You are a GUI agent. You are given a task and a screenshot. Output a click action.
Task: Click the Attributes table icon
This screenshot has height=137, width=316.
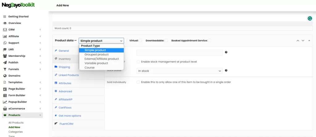point(56,83)
